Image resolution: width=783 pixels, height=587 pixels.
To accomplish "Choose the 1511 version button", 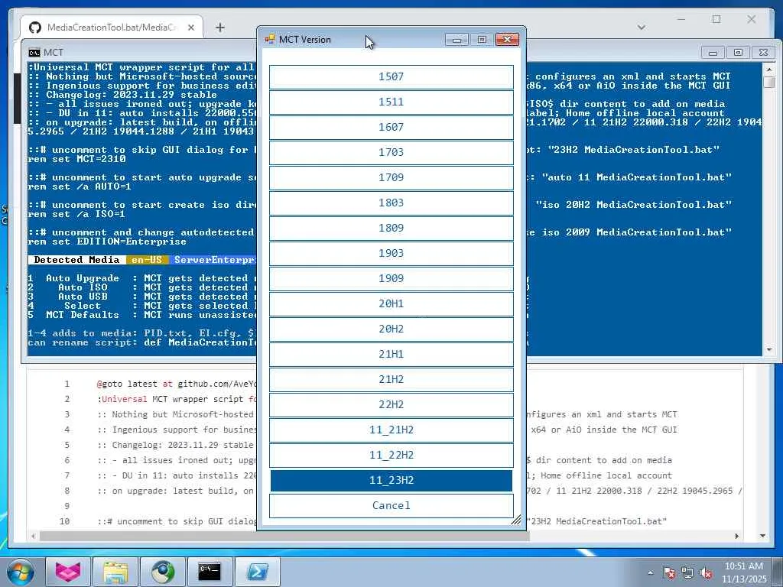I will [x=391, y=102].
